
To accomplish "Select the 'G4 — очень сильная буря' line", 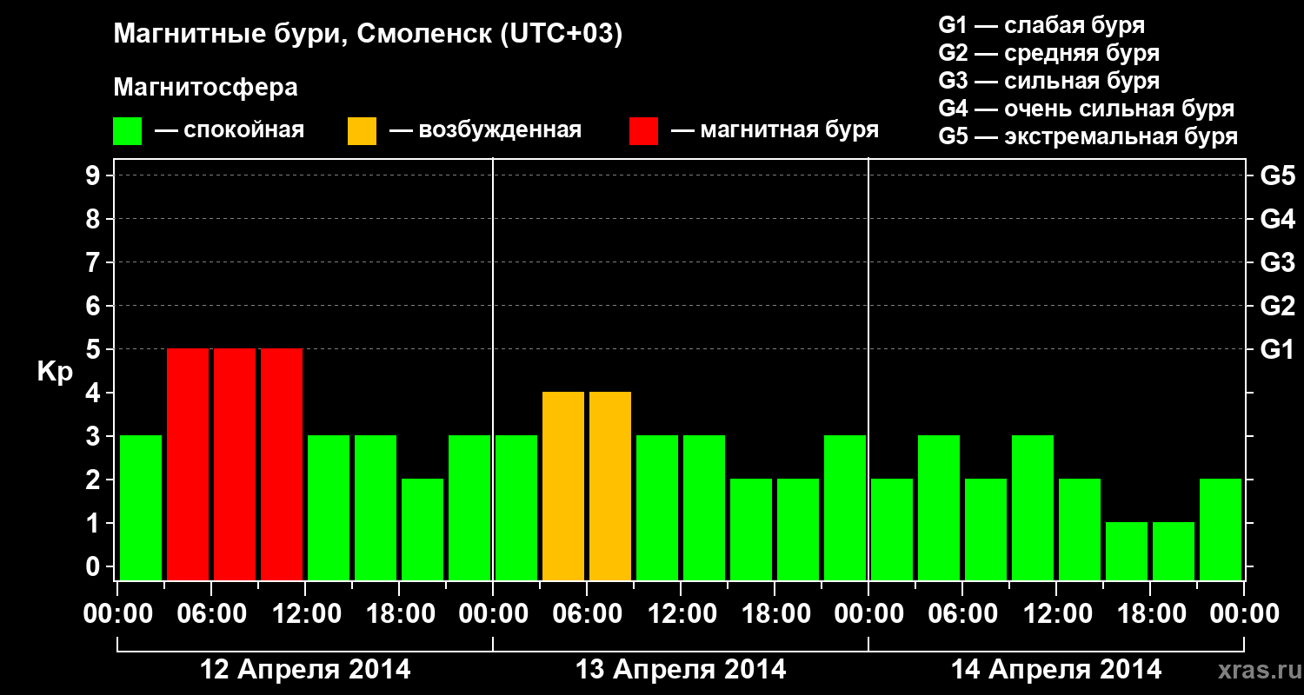I will tap(1087, 109).
